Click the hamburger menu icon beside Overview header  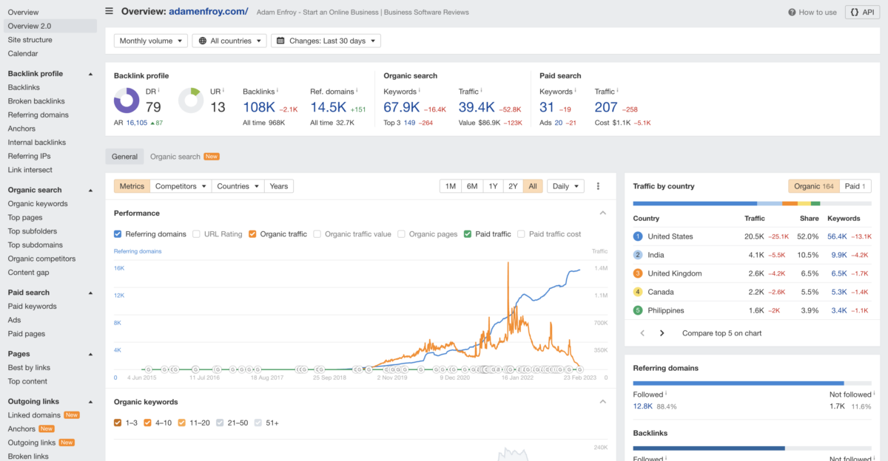click(x=109, y=11)
